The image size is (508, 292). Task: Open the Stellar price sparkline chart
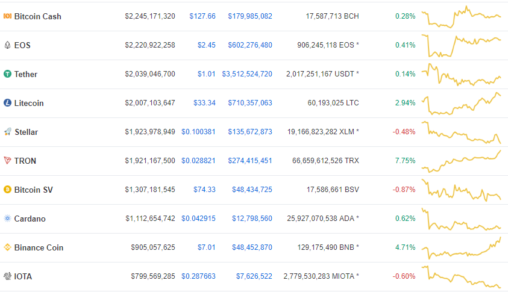[x=462, y=132]
